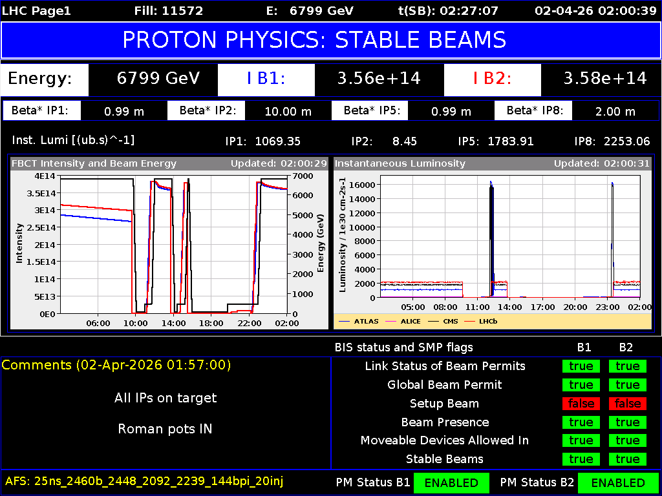Toggle the Setup Beam B1 false flag
This screenshot has height=496, width=662.
[581, 403]
